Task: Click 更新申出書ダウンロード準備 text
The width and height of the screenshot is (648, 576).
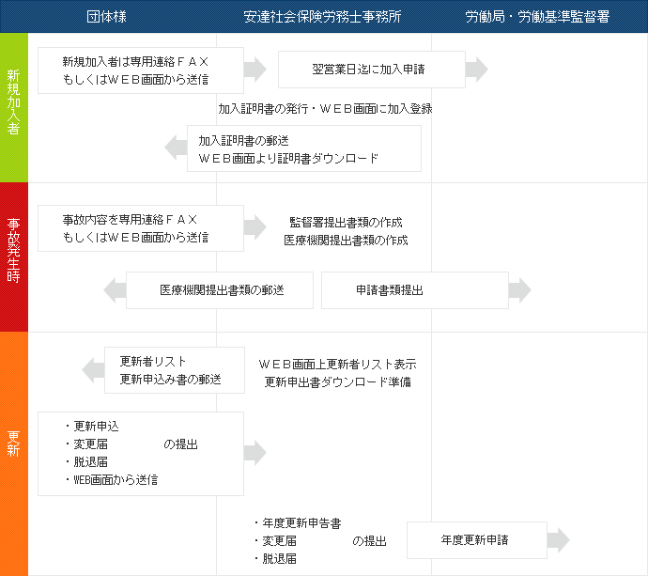Action: point(338,382)
